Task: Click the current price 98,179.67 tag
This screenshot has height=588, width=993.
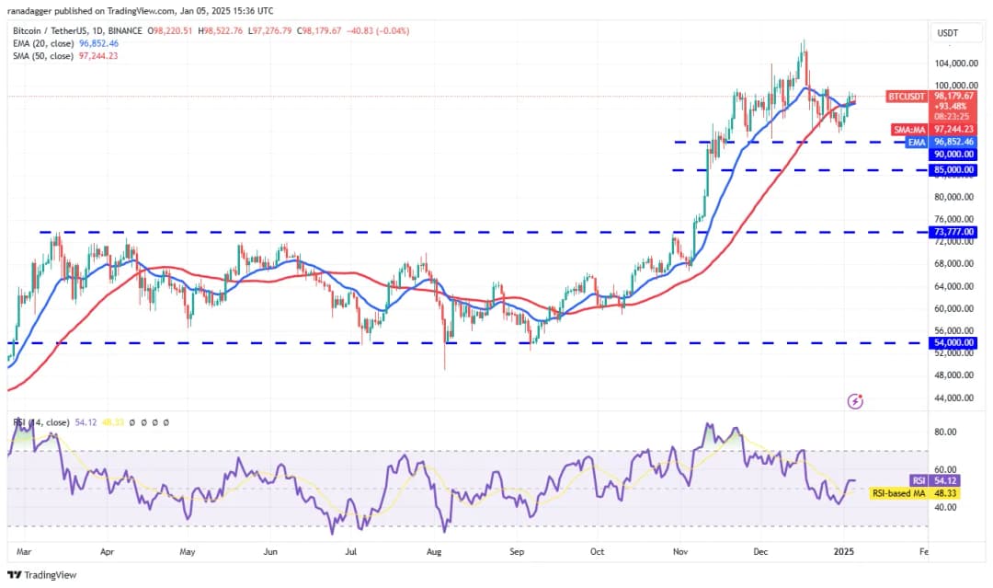Action: (x=954, y=96)
